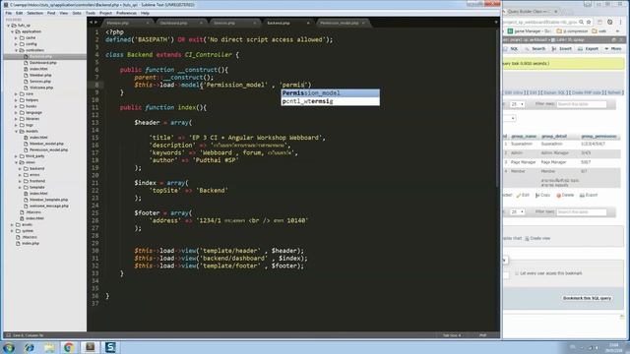Click the core folder icon
Viewport: 630px width, 354px height.
pyautogui.click(x=22, y=94)
